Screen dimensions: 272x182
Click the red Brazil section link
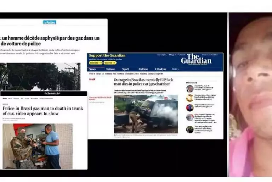[x=92, y=79]
